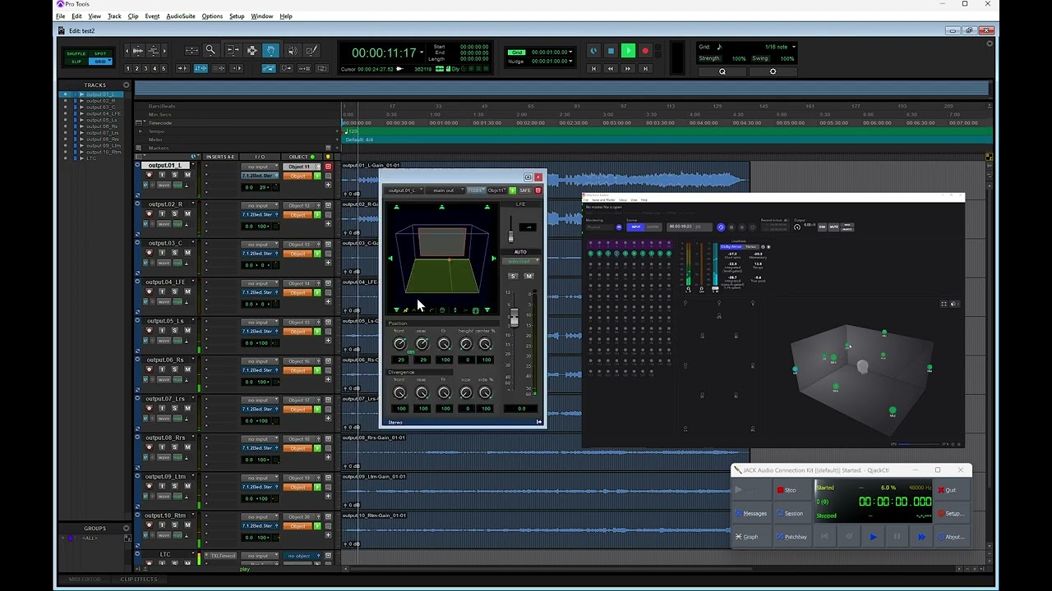Click the green automation button in panner header
Screen dimensions: 1052x591
(x=512, y=190)
